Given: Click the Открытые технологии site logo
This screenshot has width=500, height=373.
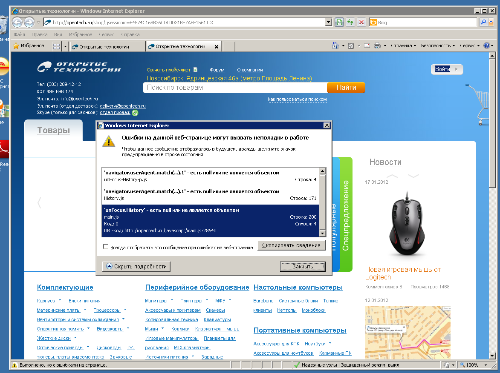Looking at the screenshot, I should click(x=79, y=67).
